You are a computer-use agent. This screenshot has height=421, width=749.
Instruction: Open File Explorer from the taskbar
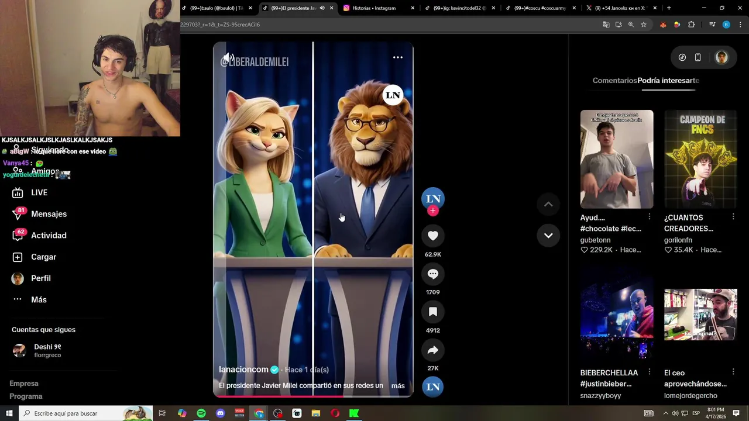[316, 413]
